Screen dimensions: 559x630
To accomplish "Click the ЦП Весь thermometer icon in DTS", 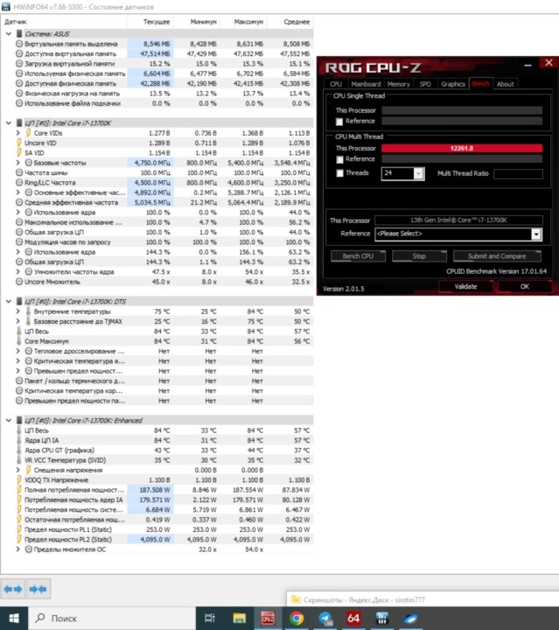I will [x=19, y=331].
